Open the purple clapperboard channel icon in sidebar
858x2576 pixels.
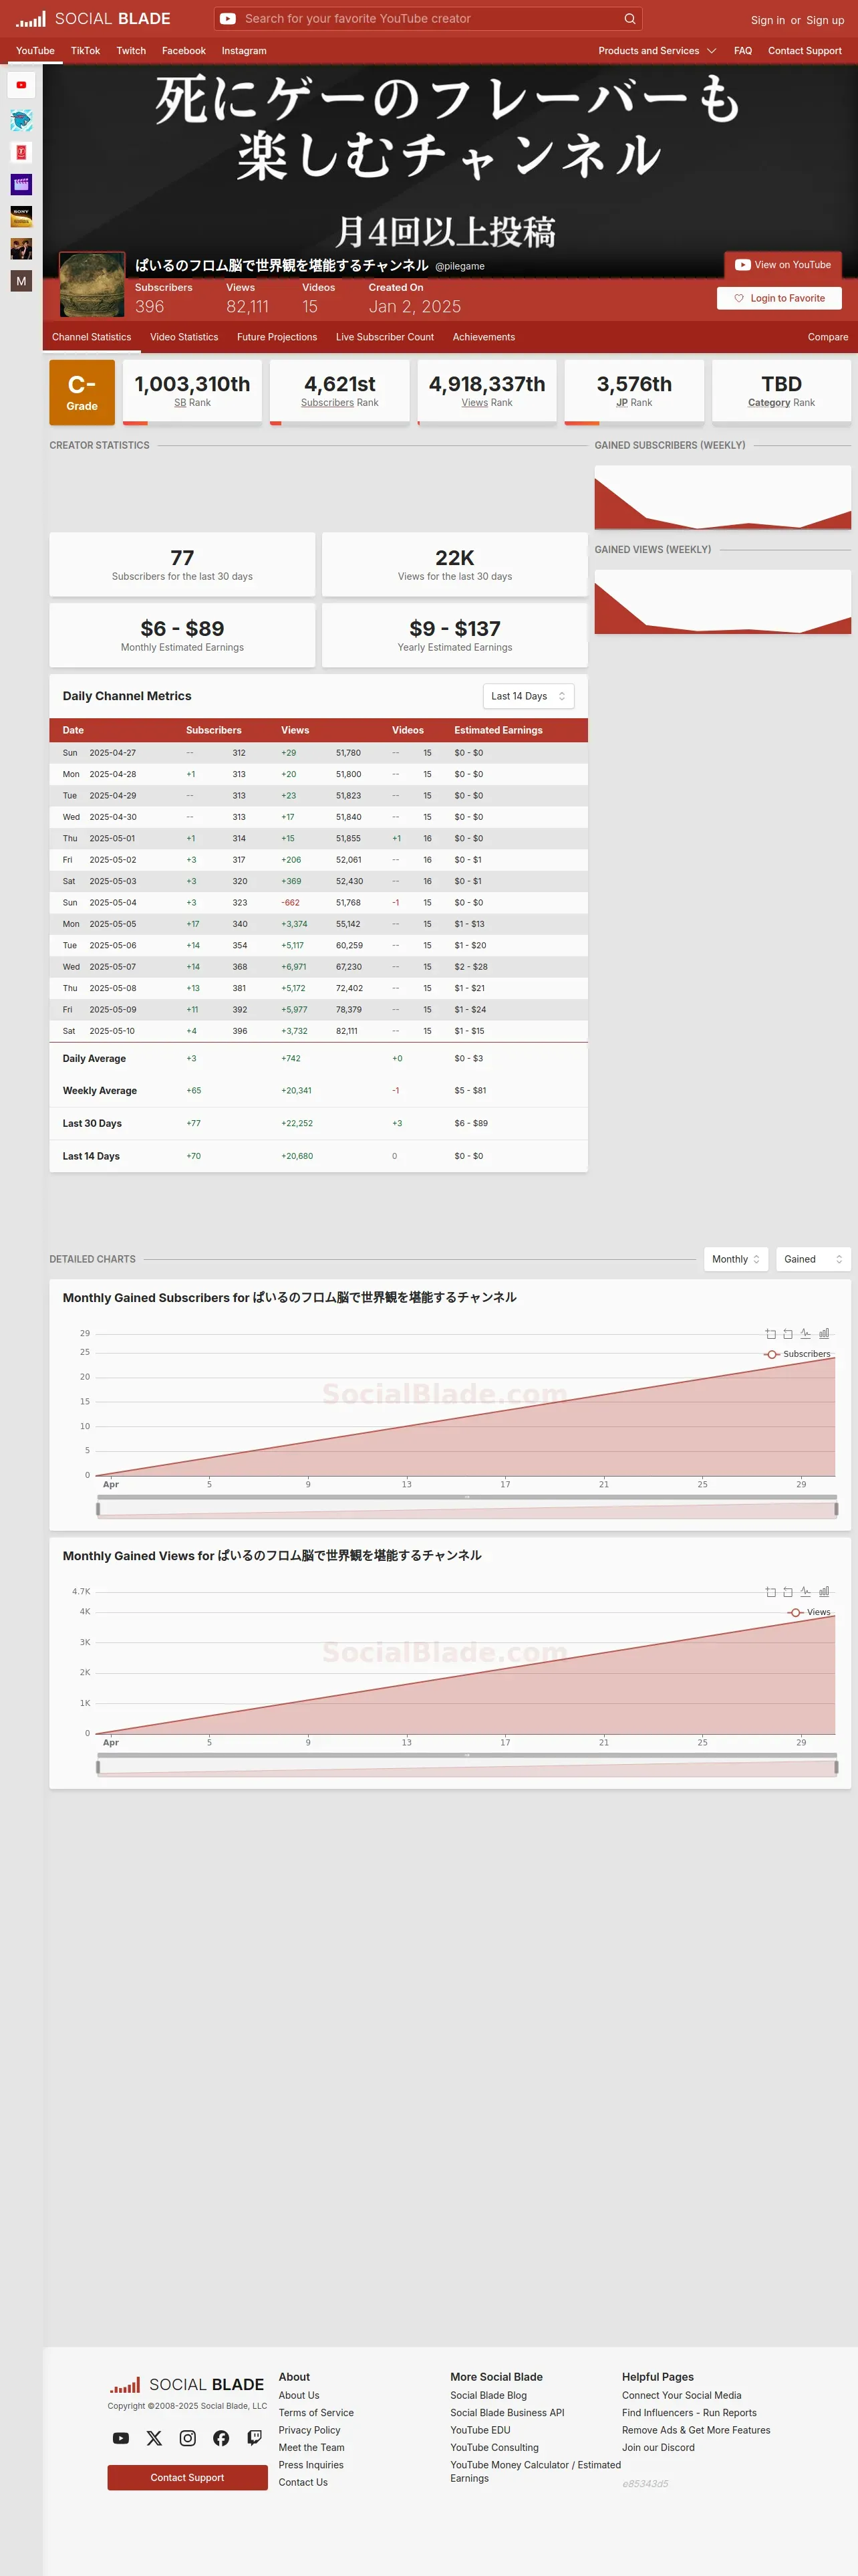21,184
